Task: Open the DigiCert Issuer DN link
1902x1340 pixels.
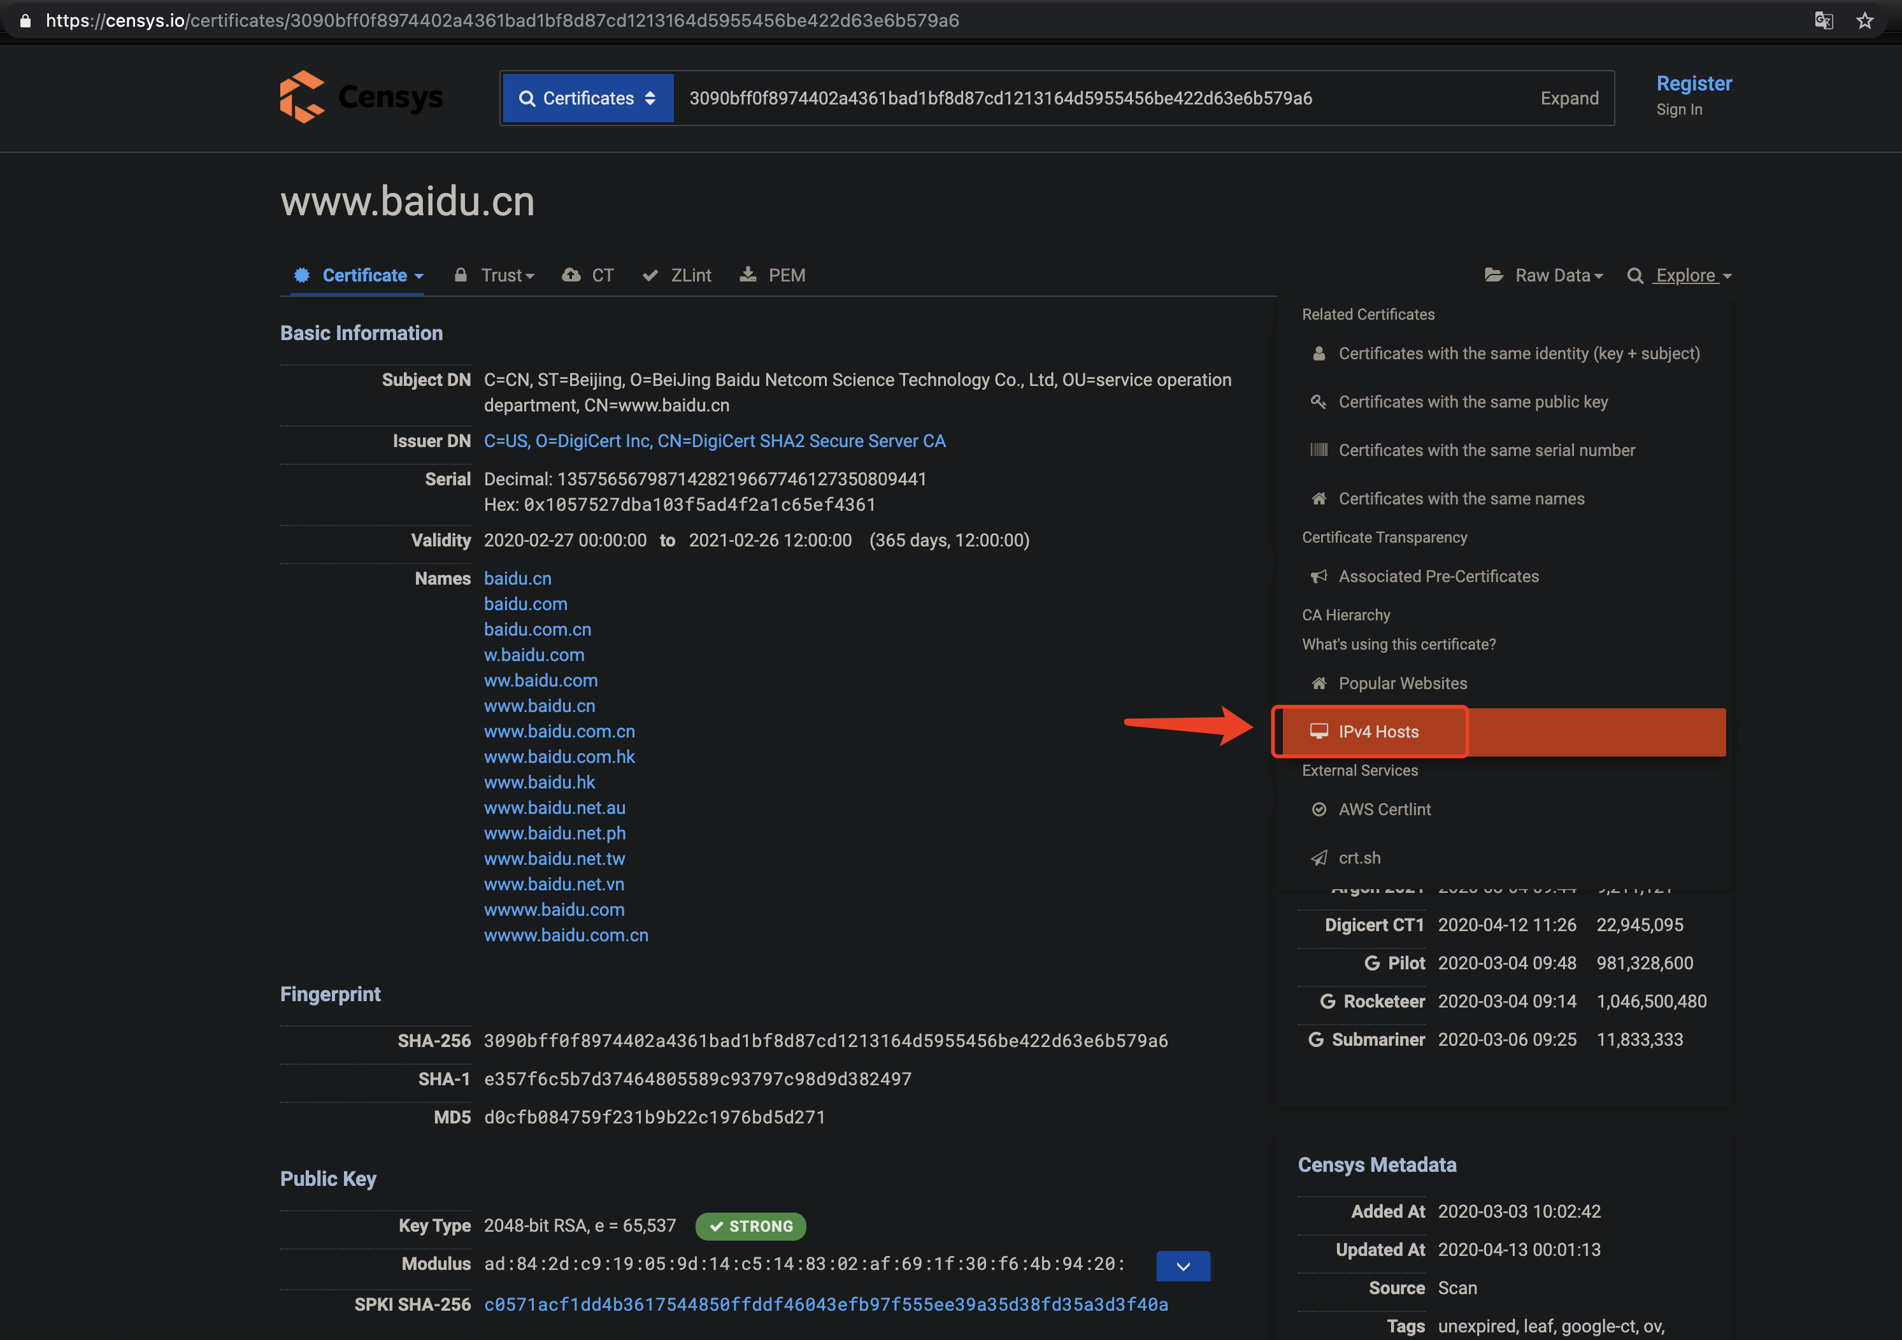Action: tap(714, 441)
